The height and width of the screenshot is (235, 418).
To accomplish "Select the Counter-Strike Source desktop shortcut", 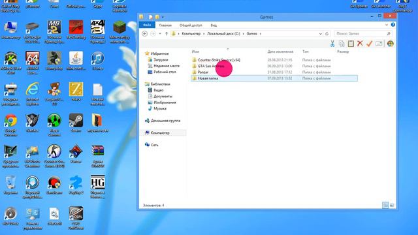I will [x=54, y=151].
